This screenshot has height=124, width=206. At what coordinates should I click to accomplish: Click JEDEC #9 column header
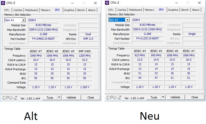coord(68,51)
